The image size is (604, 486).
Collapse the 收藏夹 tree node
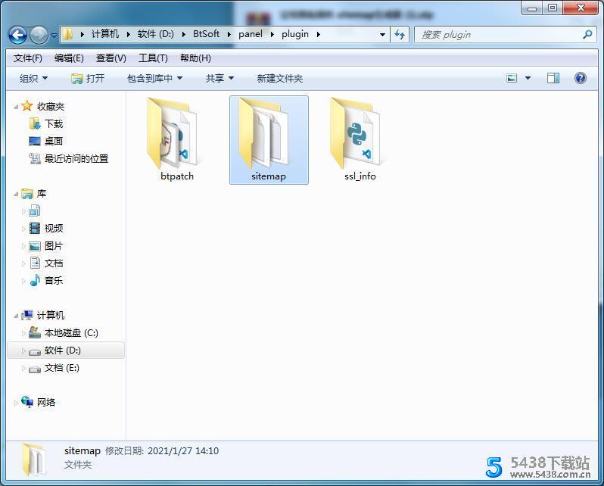click(16, 107)
